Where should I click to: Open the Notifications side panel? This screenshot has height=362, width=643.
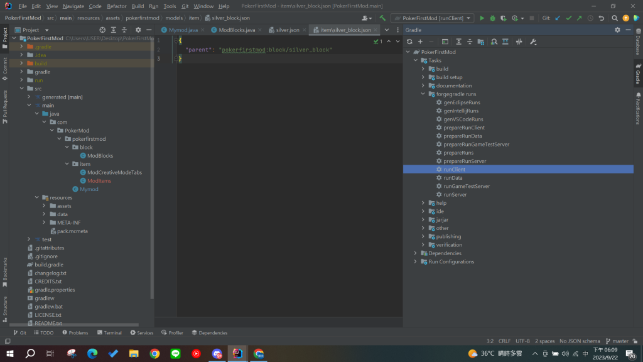click(638, 108)
